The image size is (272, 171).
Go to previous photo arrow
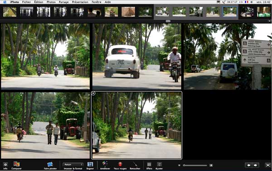click(248, 165)
